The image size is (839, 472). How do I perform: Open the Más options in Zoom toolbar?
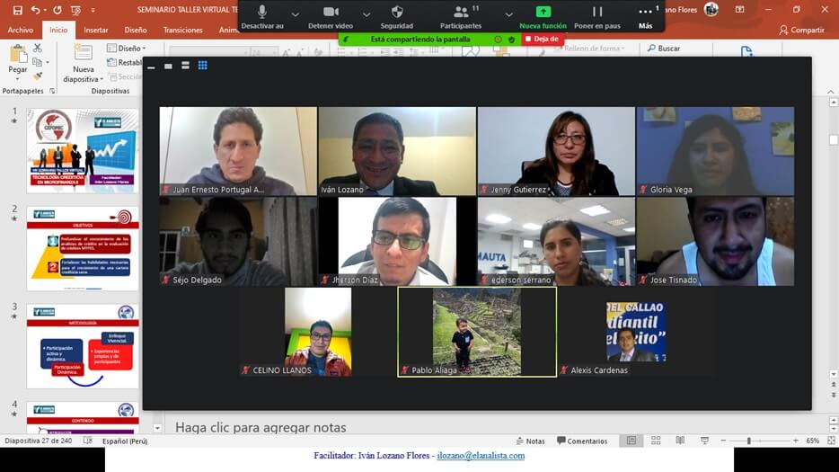(x=645, y=13)
